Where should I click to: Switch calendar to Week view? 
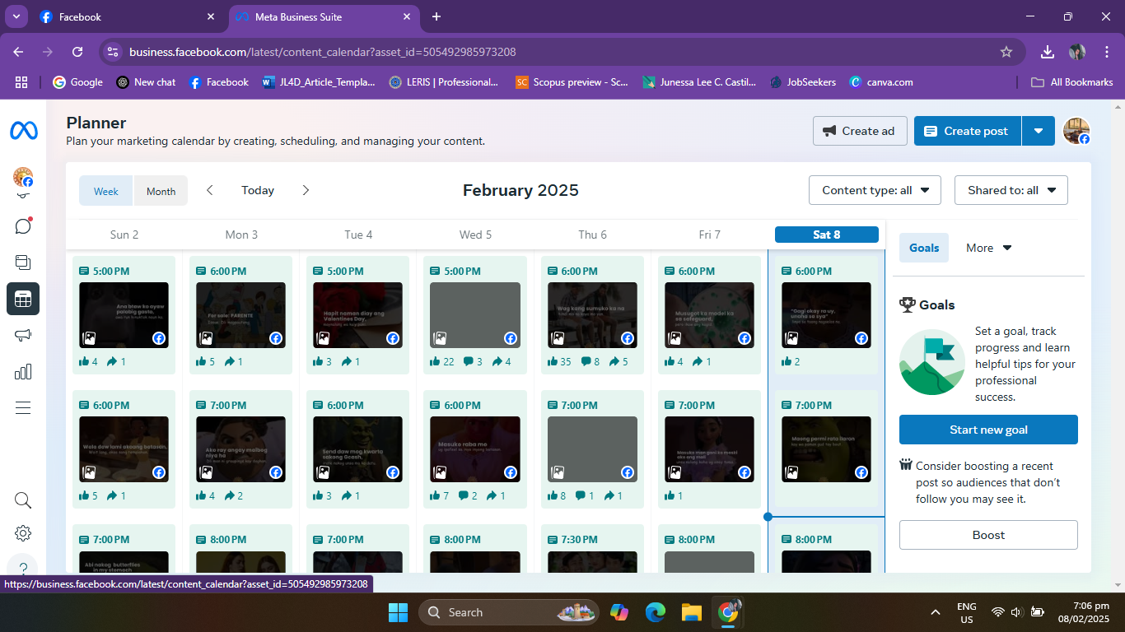[x=106, y=191]
